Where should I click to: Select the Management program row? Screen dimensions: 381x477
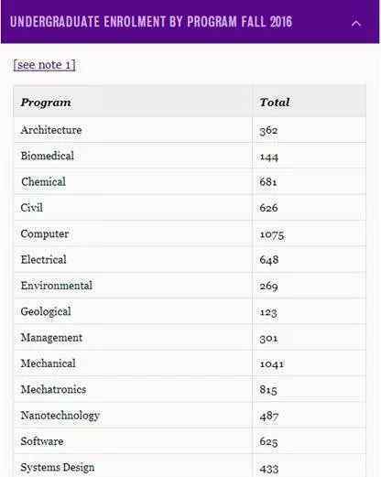click(x=190, y=338)
